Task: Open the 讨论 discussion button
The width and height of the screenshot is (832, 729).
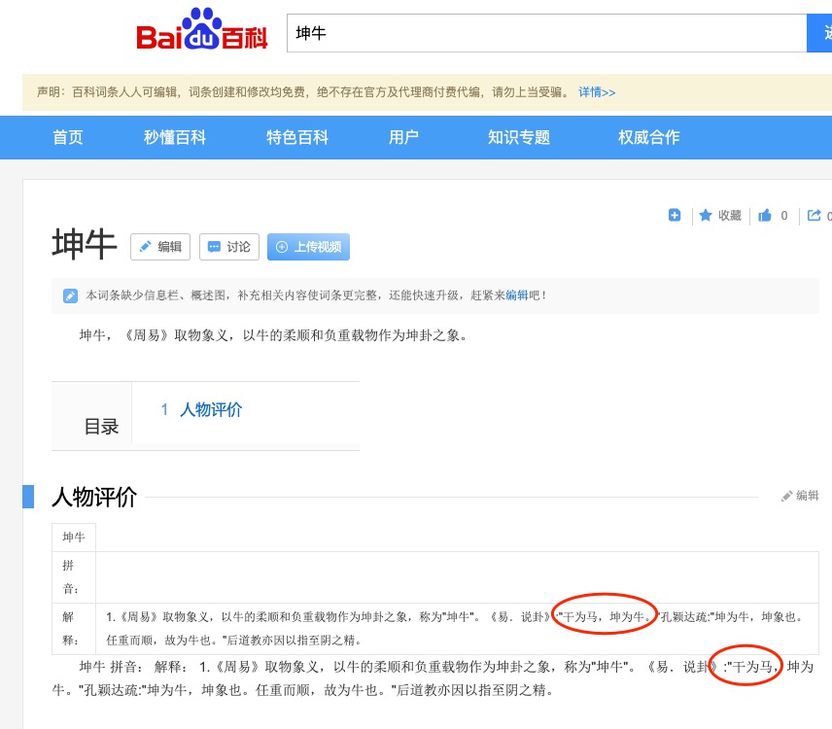Action: (229, 247)
